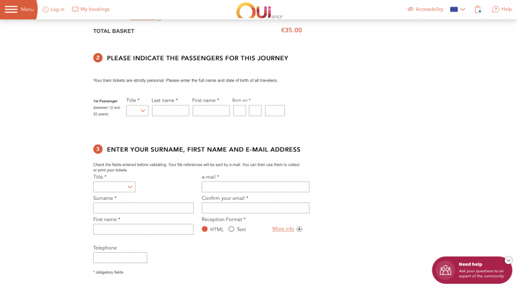
Task: Open the hamburger Menu icon
Action: pyautogui.click(x=11, y=9)
